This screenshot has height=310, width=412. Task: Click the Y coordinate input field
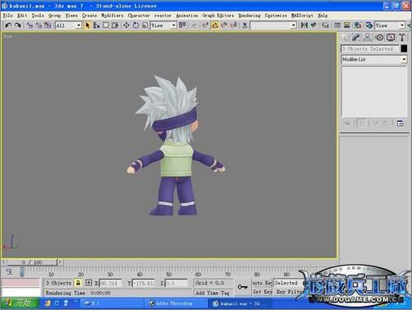pyautogui.click(x=144, y=283)
